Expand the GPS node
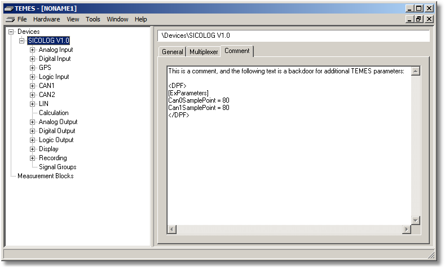The image size is (445, 269). click(x=32, y=68)
